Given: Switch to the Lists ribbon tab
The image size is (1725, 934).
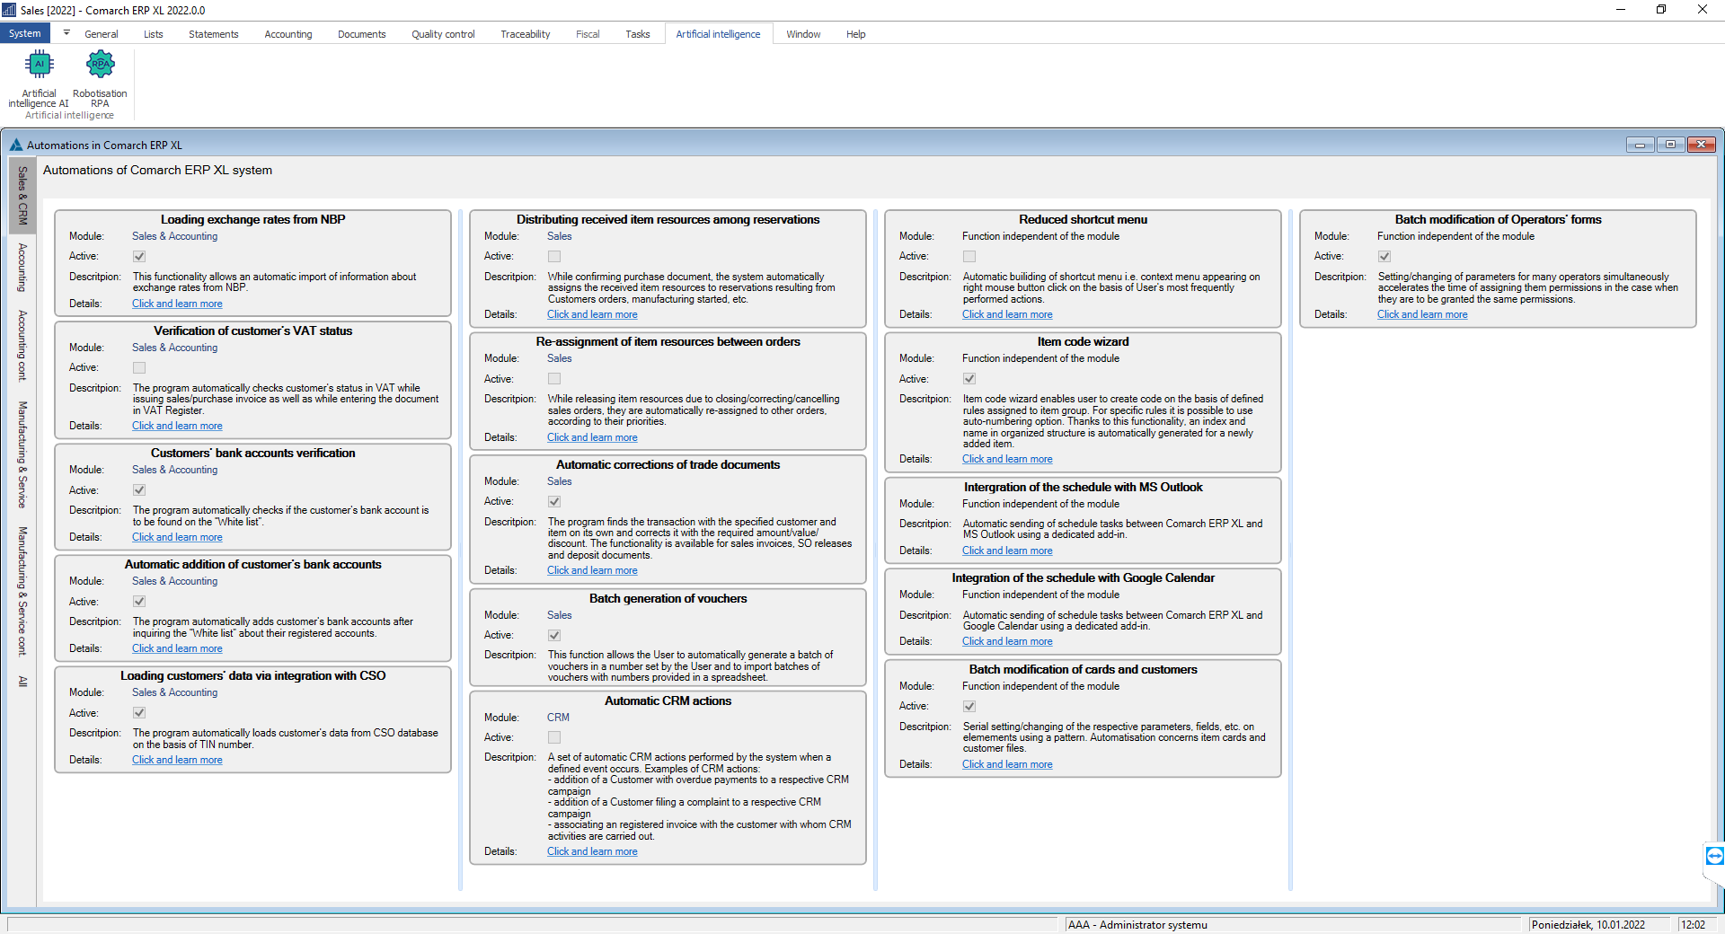Looking at the screenshot, I should coord(154,34).
